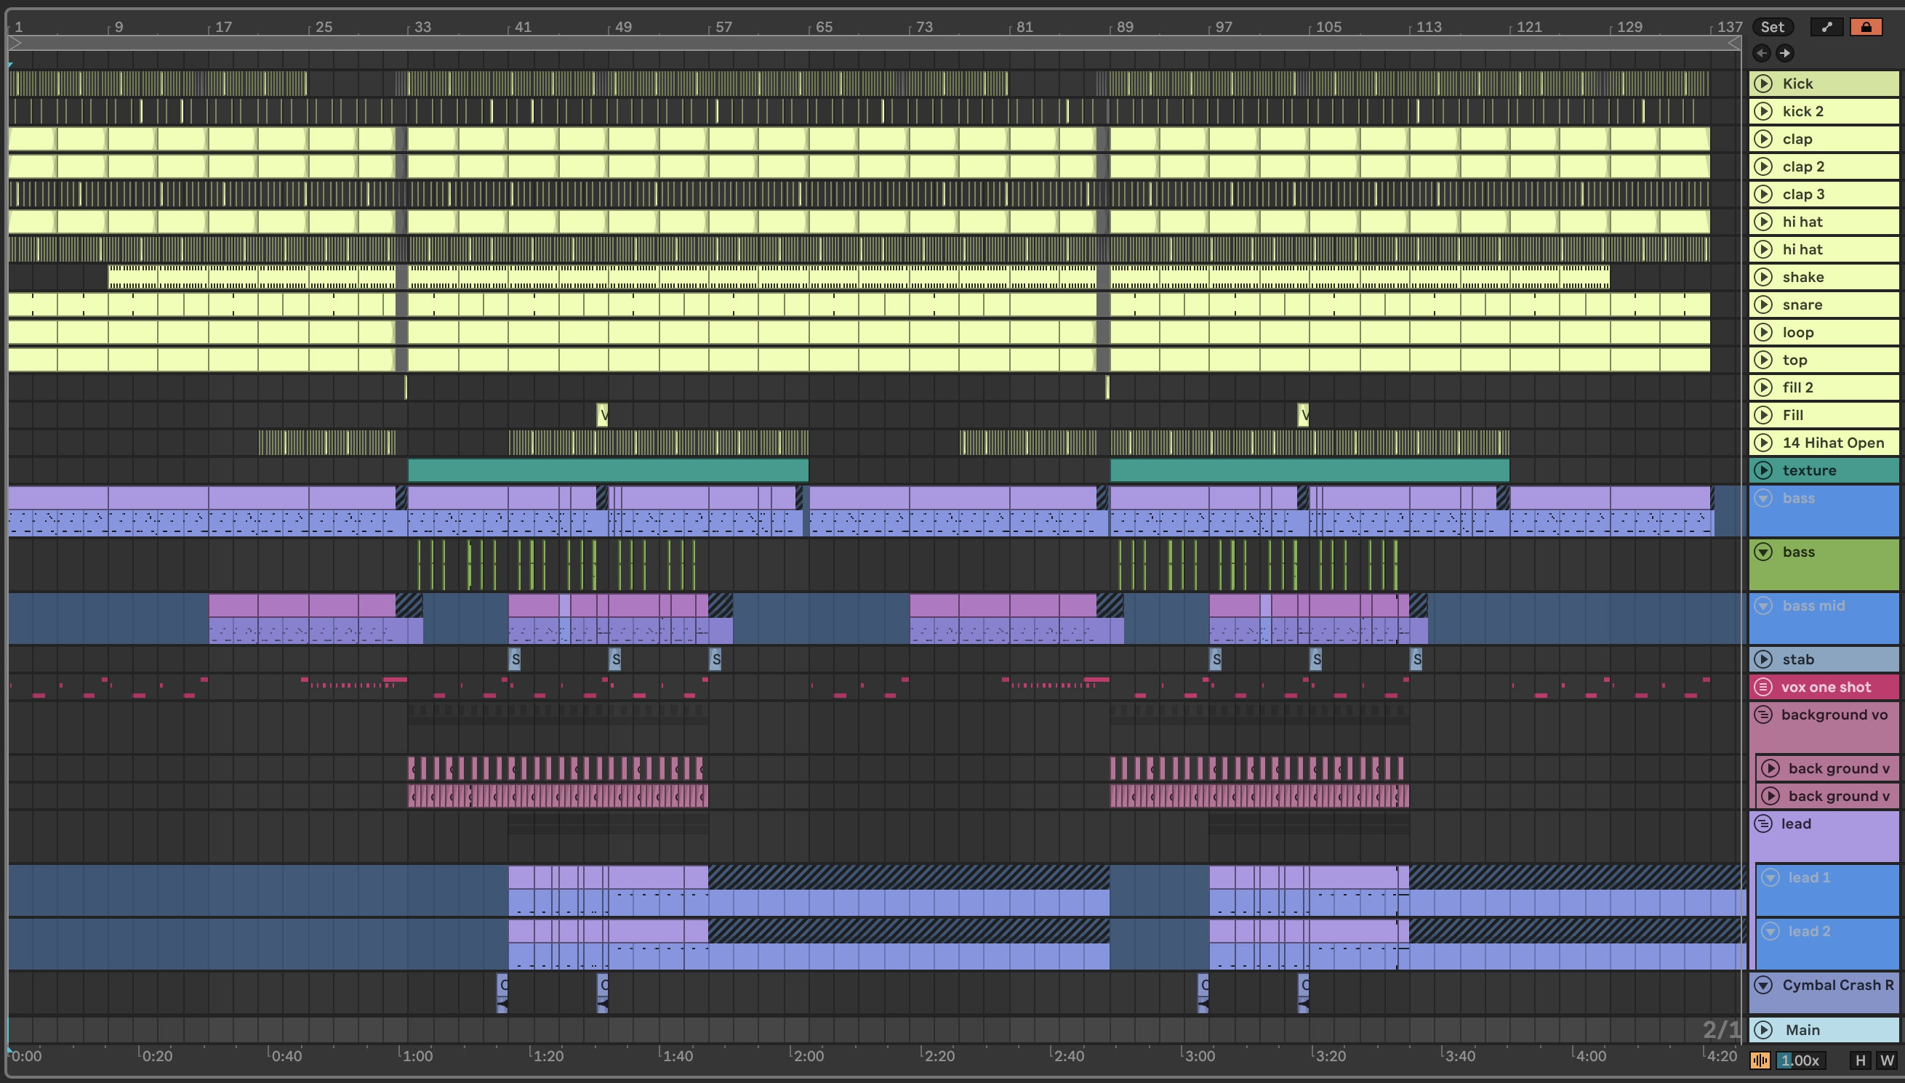Unfold the Main track
1905x1083 pixels.
[1763, 1029]
